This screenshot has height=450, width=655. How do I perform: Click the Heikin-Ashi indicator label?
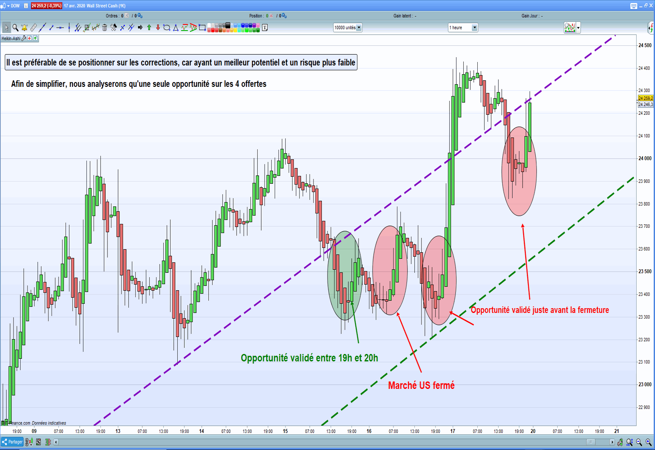tap(11, 38)
